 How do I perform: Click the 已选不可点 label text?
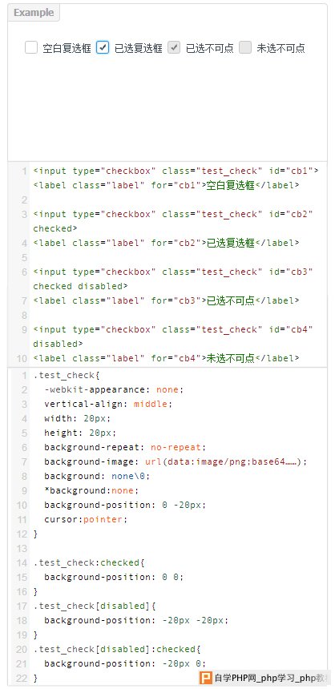(x=210, y=48)
